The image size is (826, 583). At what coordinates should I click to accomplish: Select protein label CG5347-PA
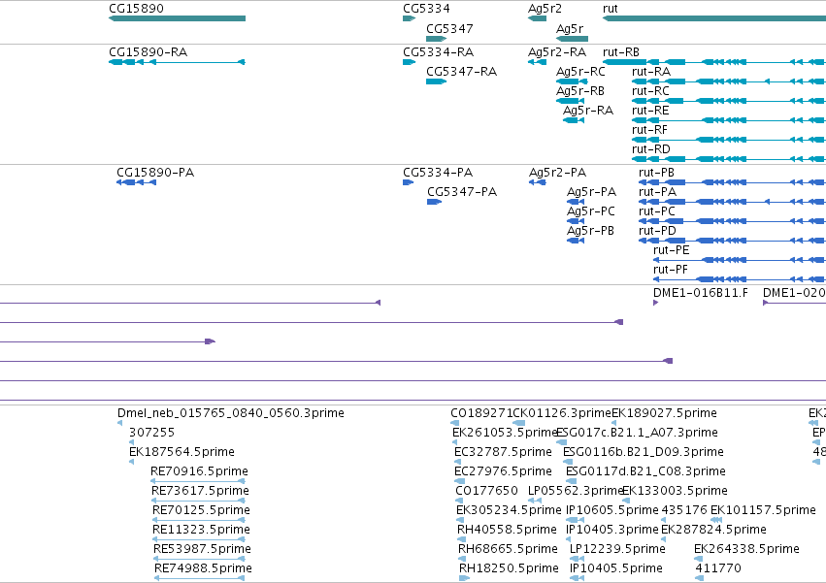pyautogui.click(x=462, y=192)
